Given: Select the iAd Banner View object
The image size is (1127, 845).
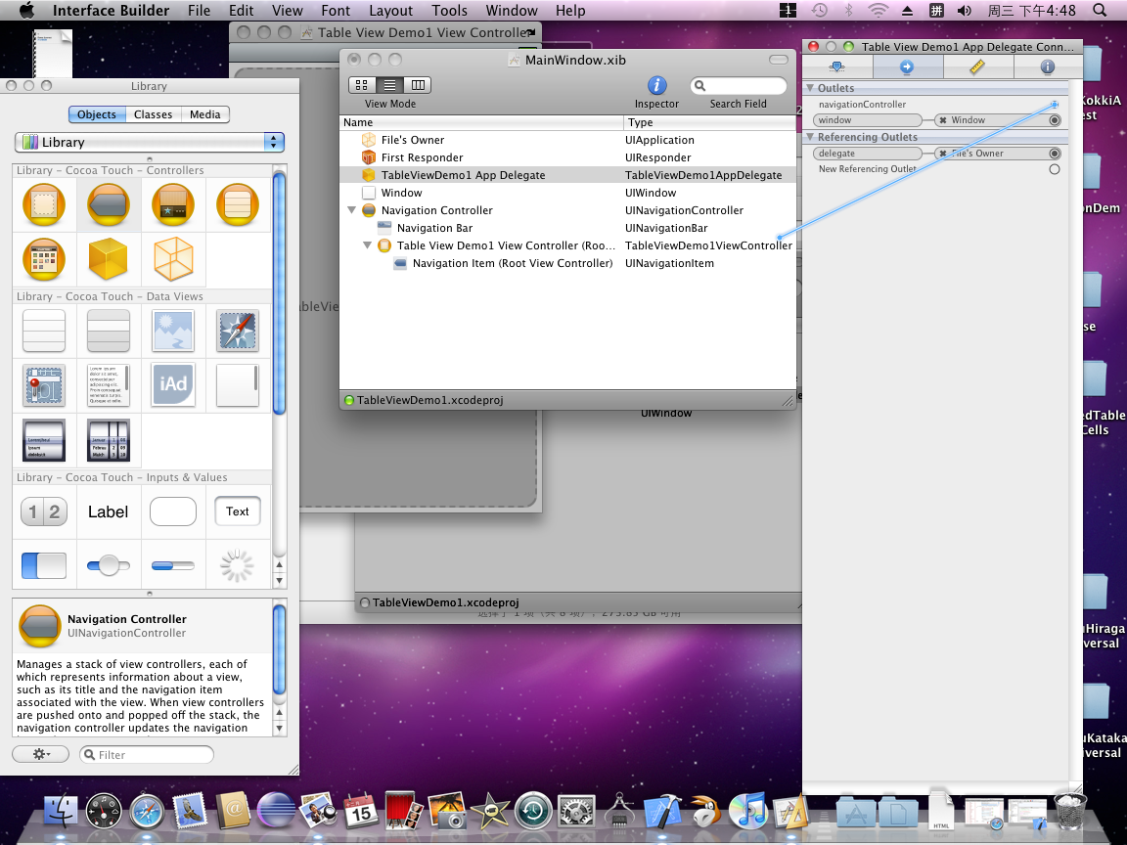Looking at the screenshot, I should (x=173, y=385).
